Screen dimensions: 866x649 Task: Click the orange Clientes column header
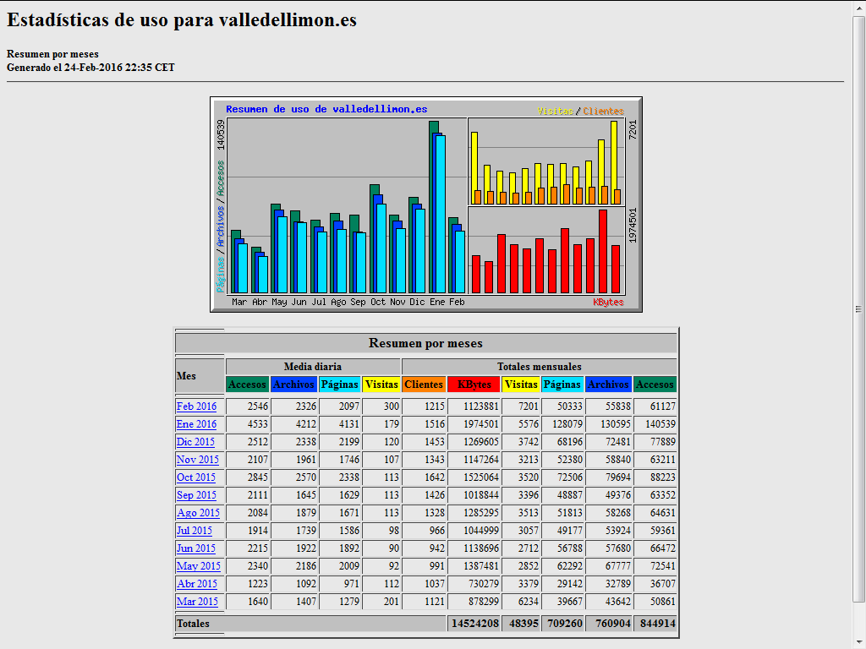click(x=424, y=384)
